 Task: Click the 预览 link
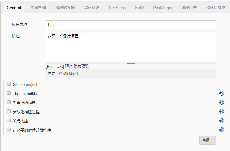pos(69,66)
